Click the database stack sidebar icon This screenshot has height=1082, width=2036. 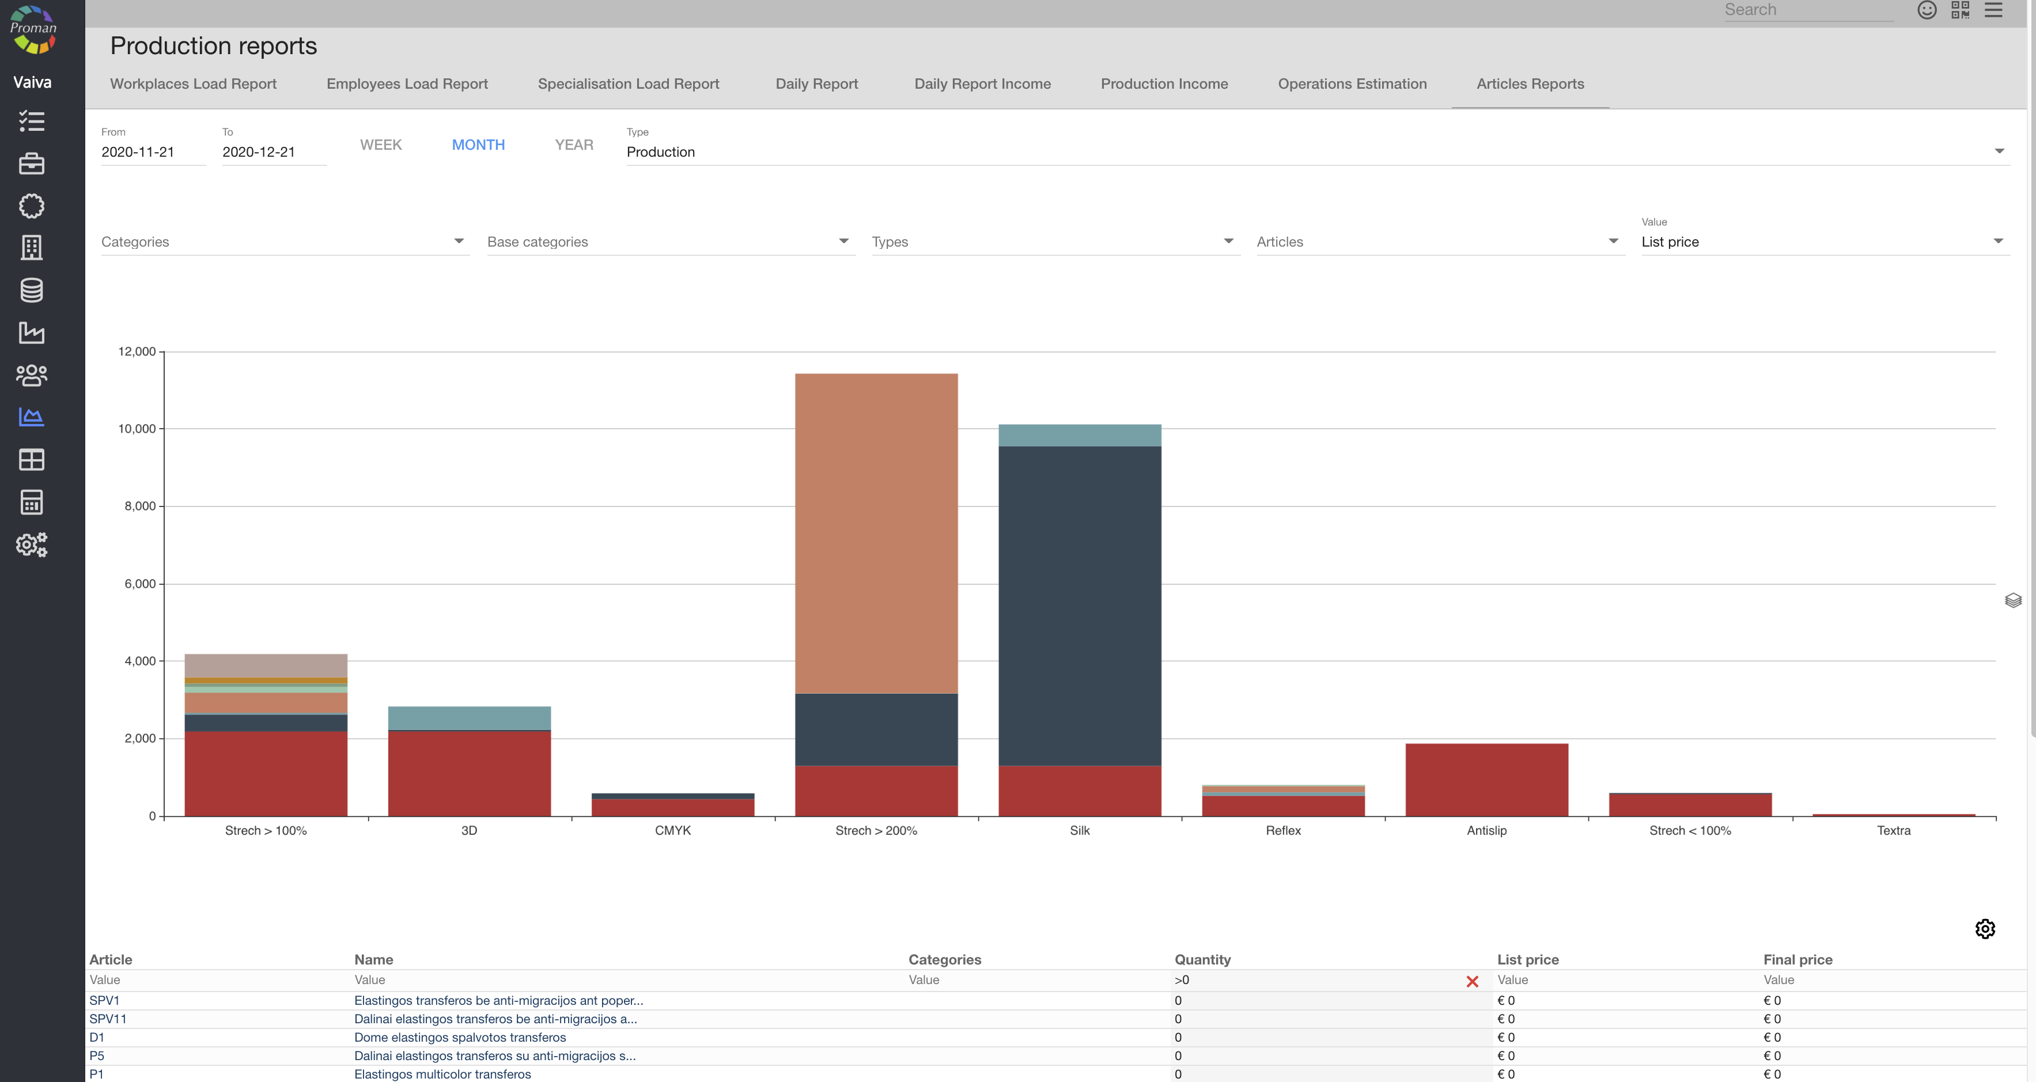point(32,290)
